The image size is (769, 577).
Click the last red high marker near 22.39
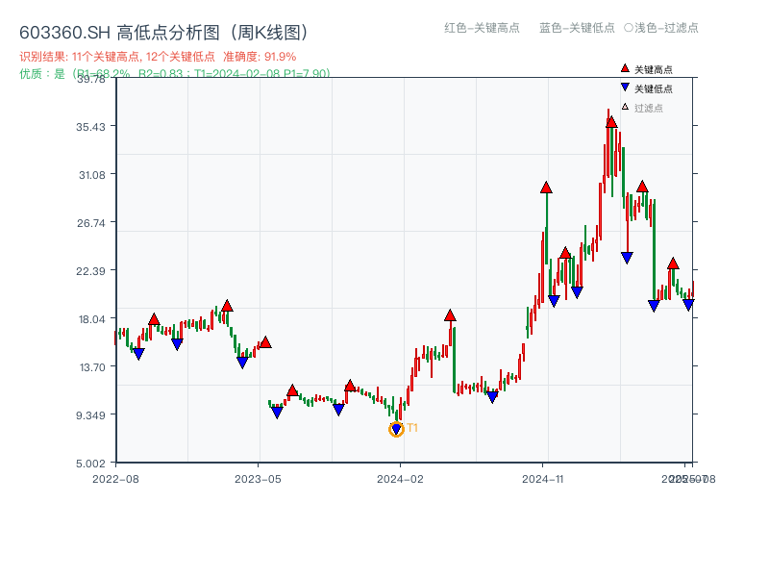[x=673, y=263]
